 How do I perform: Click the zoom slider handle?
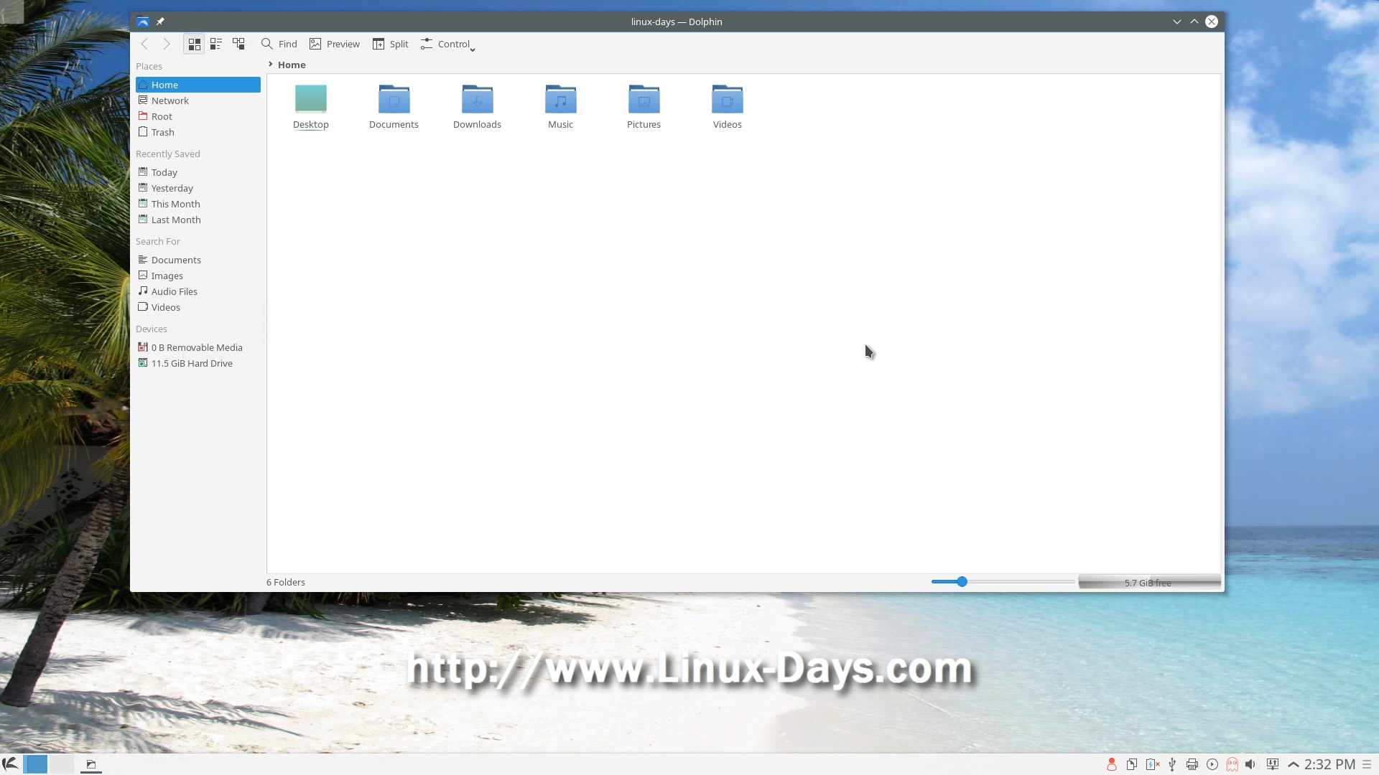pyautogui.click(x=962, y=581)
